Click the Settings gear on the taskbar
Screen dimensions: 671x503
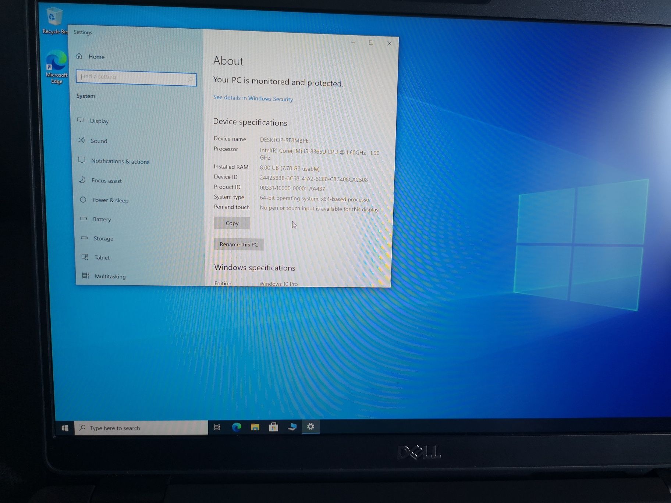coord(310,427)
